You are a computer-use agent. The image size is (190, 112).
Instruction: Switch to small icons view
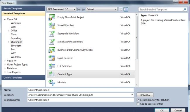click(x=121, y=9)
